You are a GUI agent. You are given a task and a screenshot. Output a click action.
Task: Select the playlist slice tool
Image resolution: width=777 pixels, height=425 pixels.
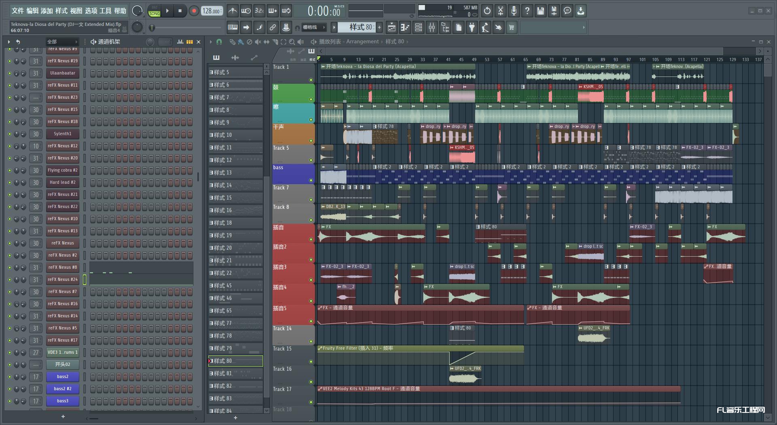tap(275, 42)
